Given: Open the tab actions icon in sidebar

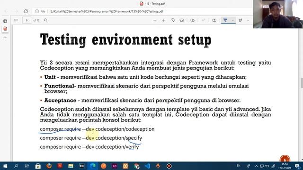Looking at the screenshot, I should pos(5,21).
